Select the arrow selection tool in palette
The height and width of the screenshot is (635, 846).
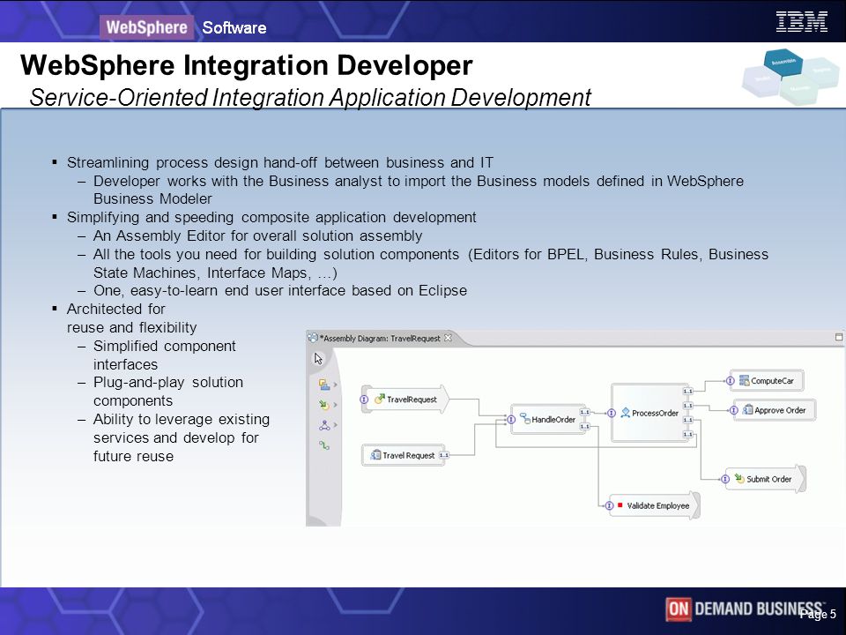tap(318, 359)
